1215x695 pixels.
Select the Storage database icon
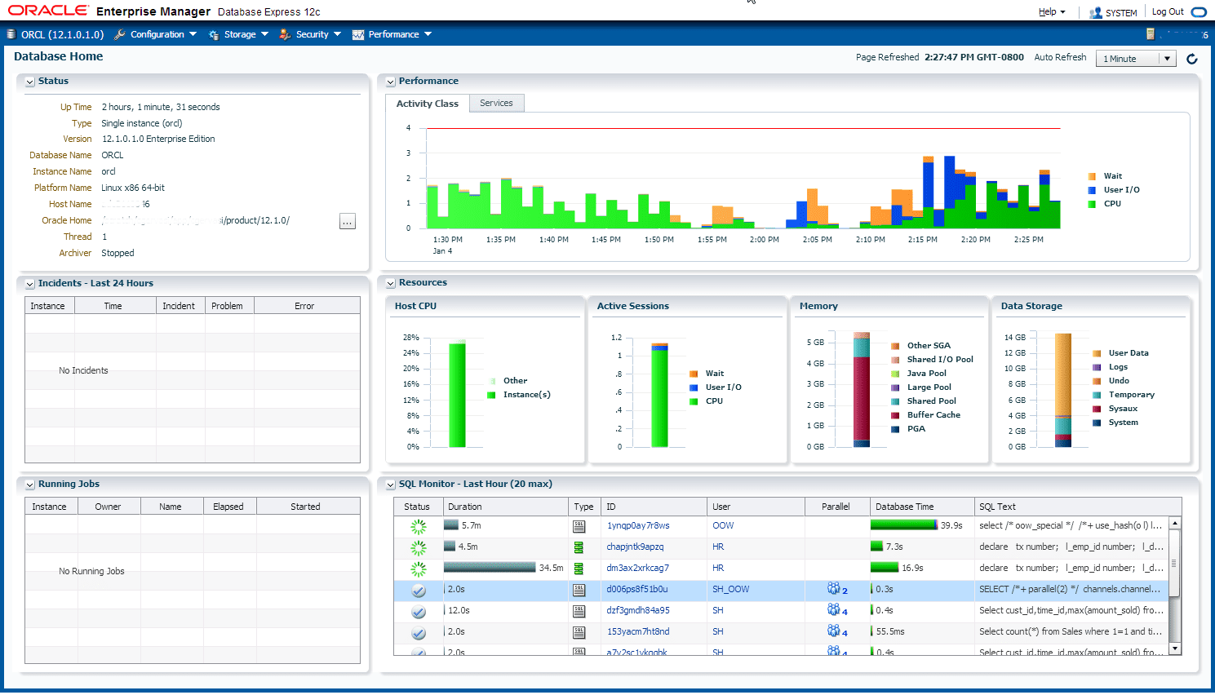tap(214, 34)
